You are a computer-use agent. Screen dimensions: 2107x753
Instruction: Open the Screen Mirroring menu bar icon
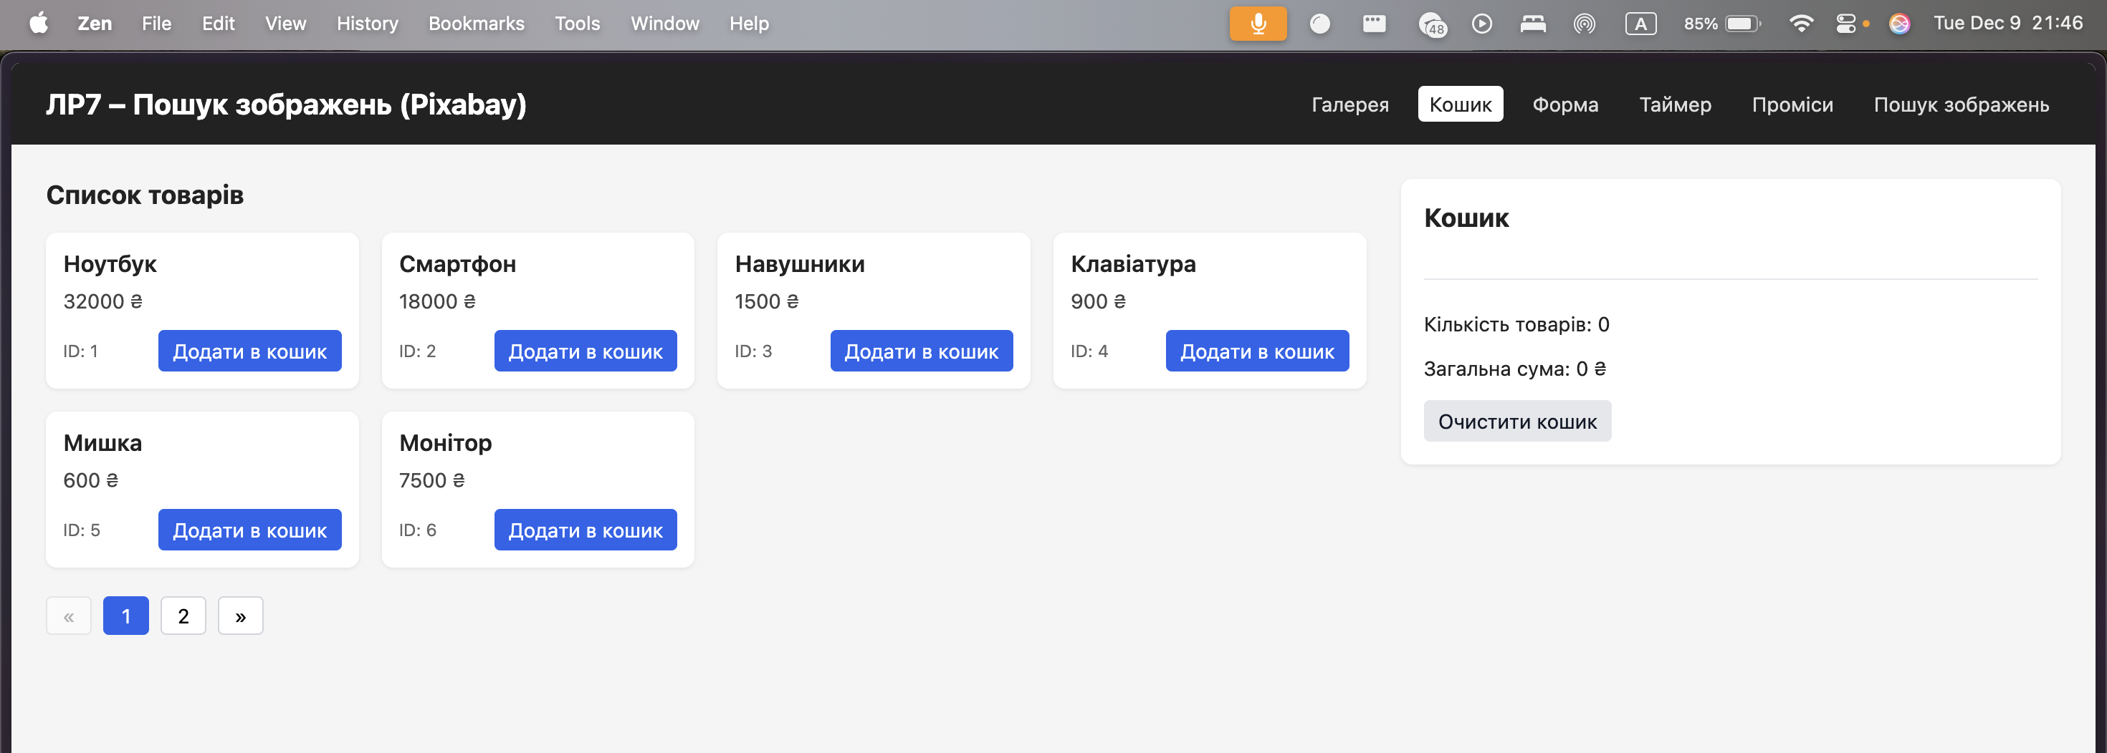point(1585,23)
